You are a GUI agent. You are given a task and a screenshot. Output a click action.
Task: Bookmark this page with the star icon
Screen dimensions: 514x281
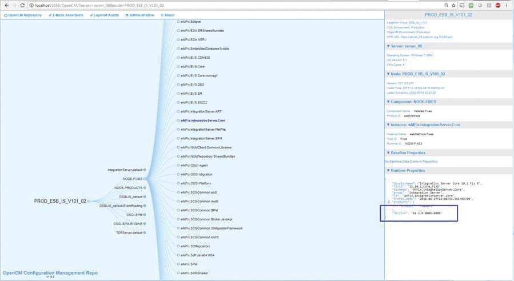click(454, 5)
